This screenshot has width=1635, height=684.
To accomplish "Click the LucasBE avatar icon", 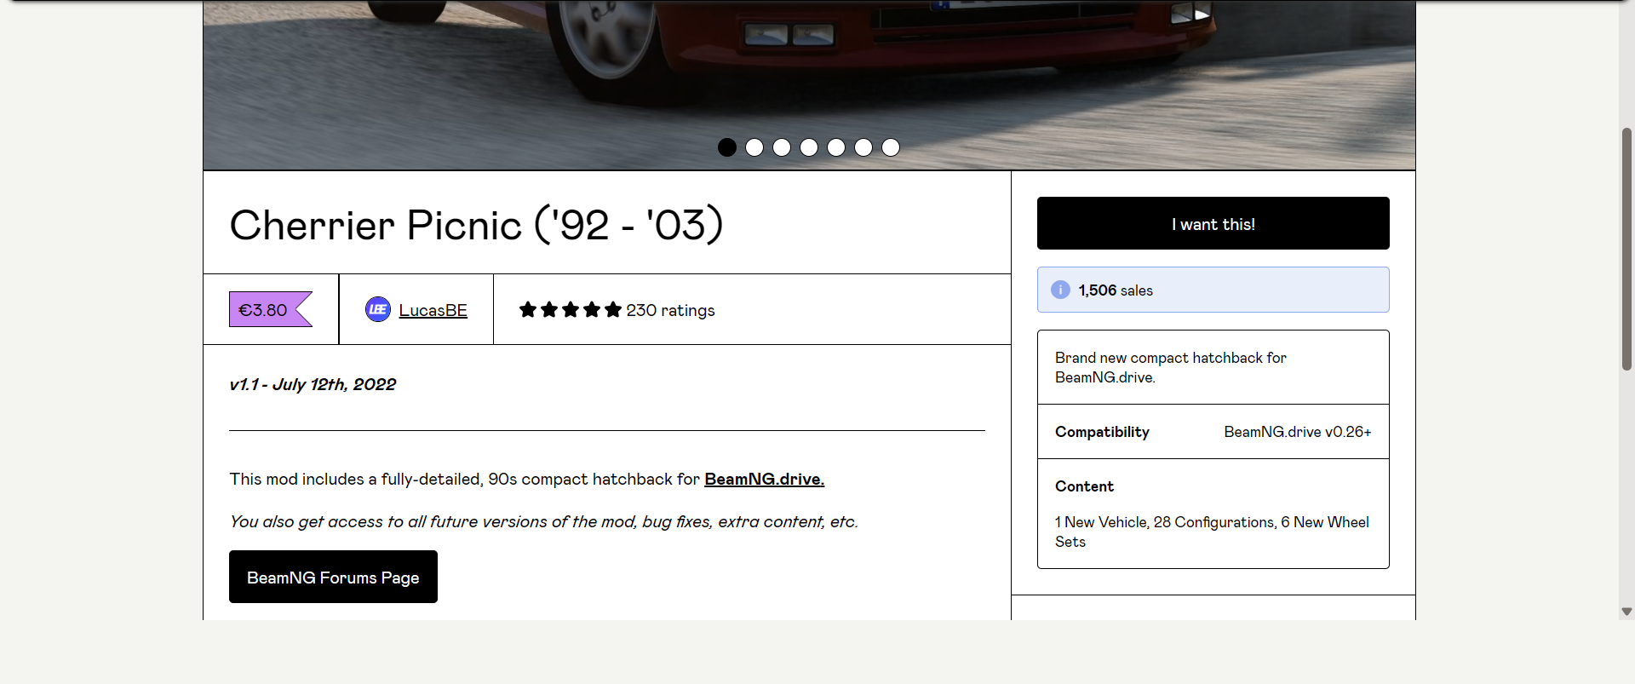I will pyautogui.click(x=378, y=309).
